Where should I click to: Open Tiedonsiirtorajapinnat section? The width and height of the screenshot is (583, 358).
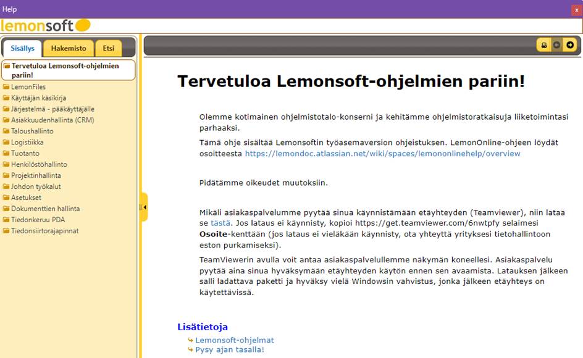(45, 231)
